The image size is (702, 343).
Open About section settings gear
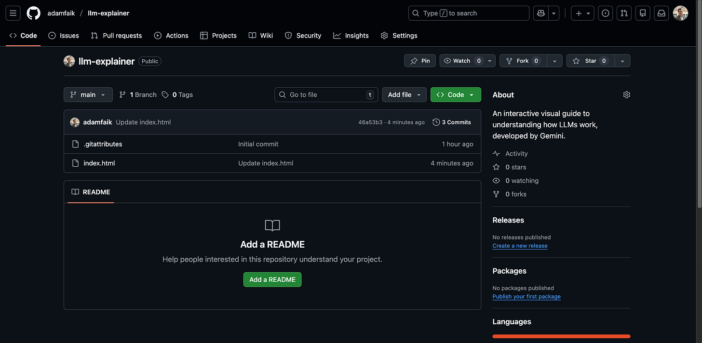pyautogui.click(x=626, y=94)
